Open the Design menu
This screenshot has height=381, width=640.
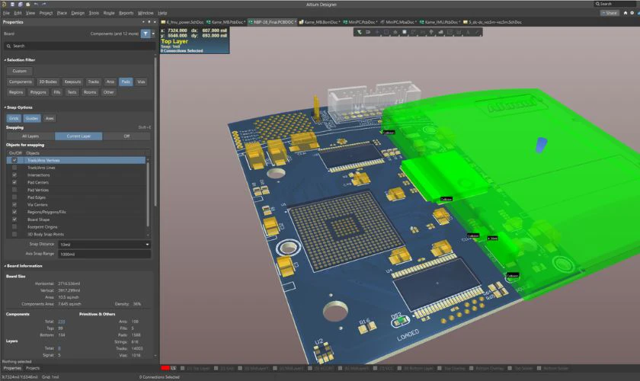pyautogui.click(x=78, y=13)
